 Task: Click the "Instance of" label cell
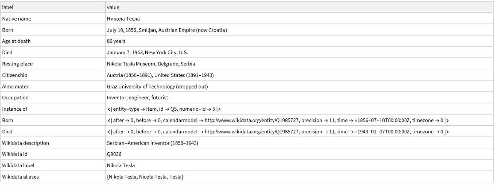coord(15,109)
